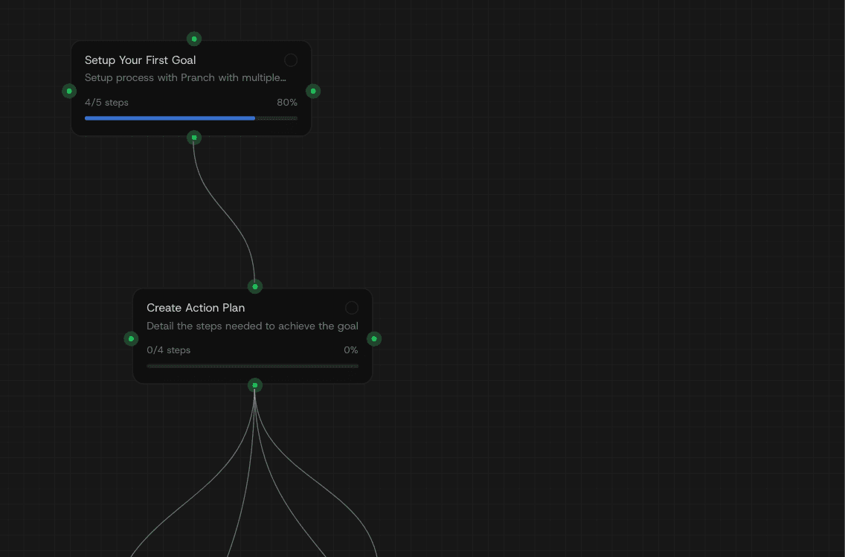Click bottom connector handle of Setup Your First Goal

(x=194, y=138)
